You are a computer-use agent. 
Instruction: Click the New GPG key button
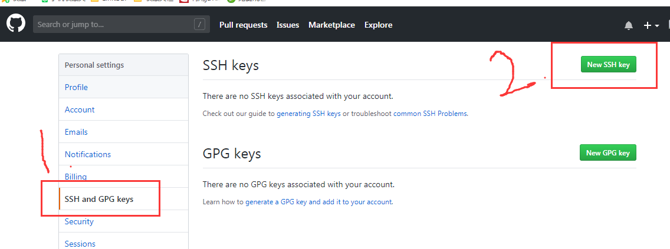click(x=607, y=153)
